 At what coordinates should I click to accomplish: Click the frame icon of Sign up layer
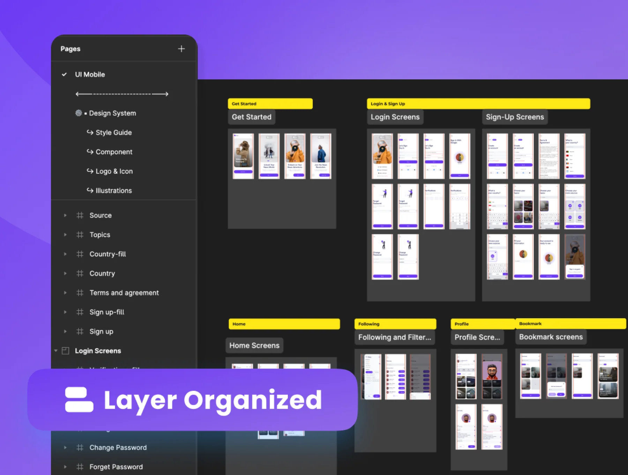coord(80,331)
